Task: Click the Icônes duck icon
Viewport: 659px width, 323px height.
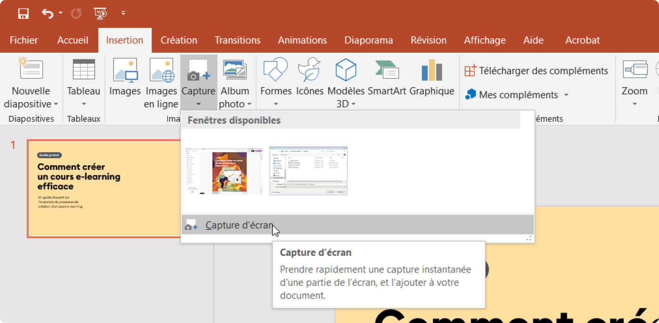Action: coord(309,70)
